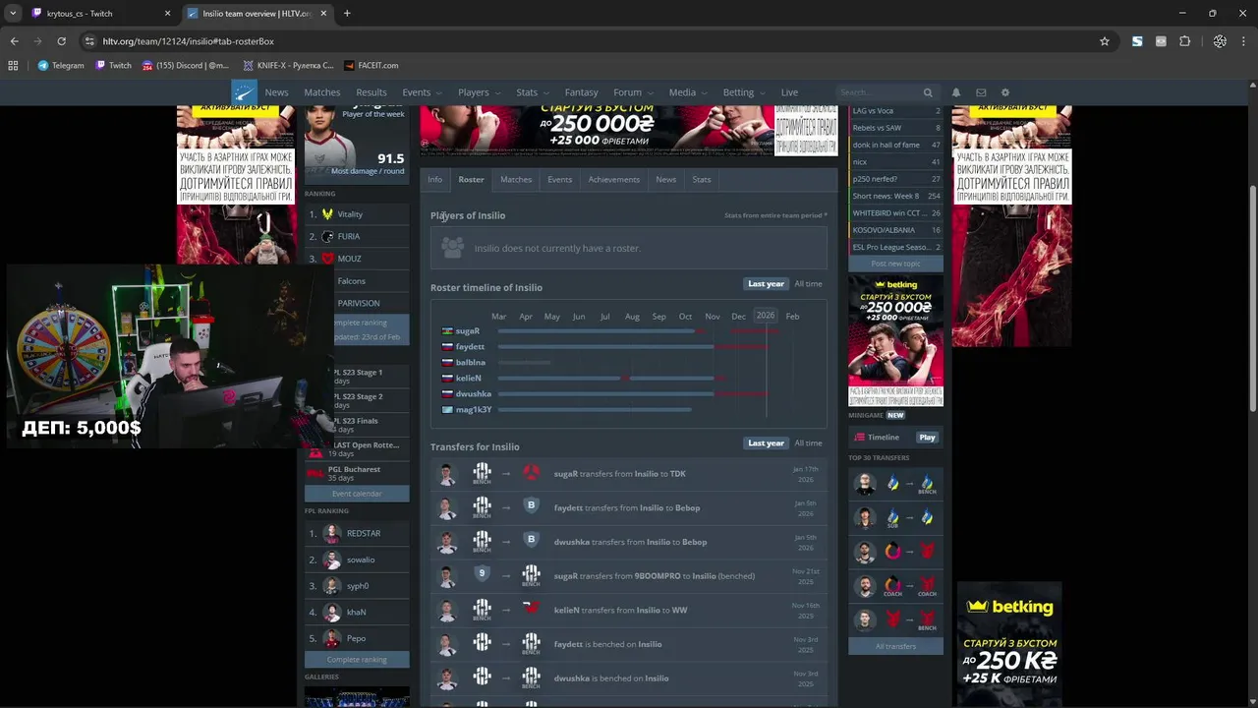Select the Roster tab
Screen dimensions: 1258x708
click(x=471, y=179)
